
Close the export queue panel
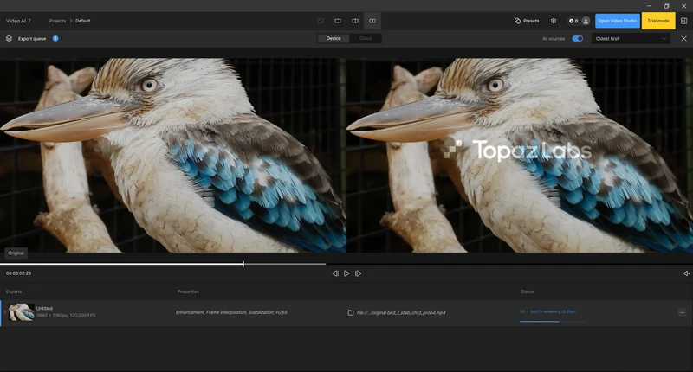point(683,38)
